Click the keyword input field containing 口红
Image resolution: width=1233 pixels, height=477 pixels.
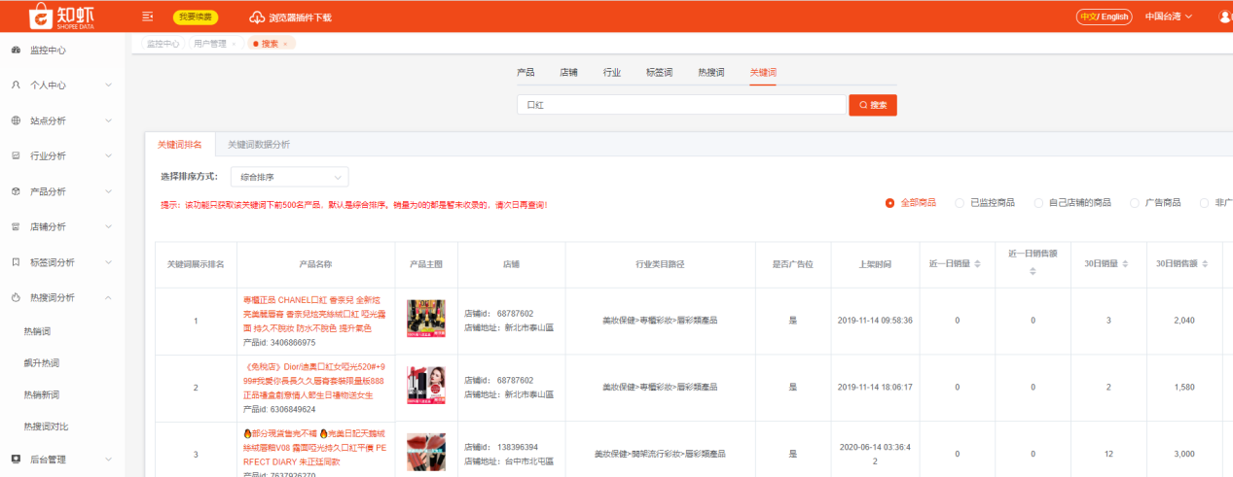pyautogui.click(x=681, y=105)
